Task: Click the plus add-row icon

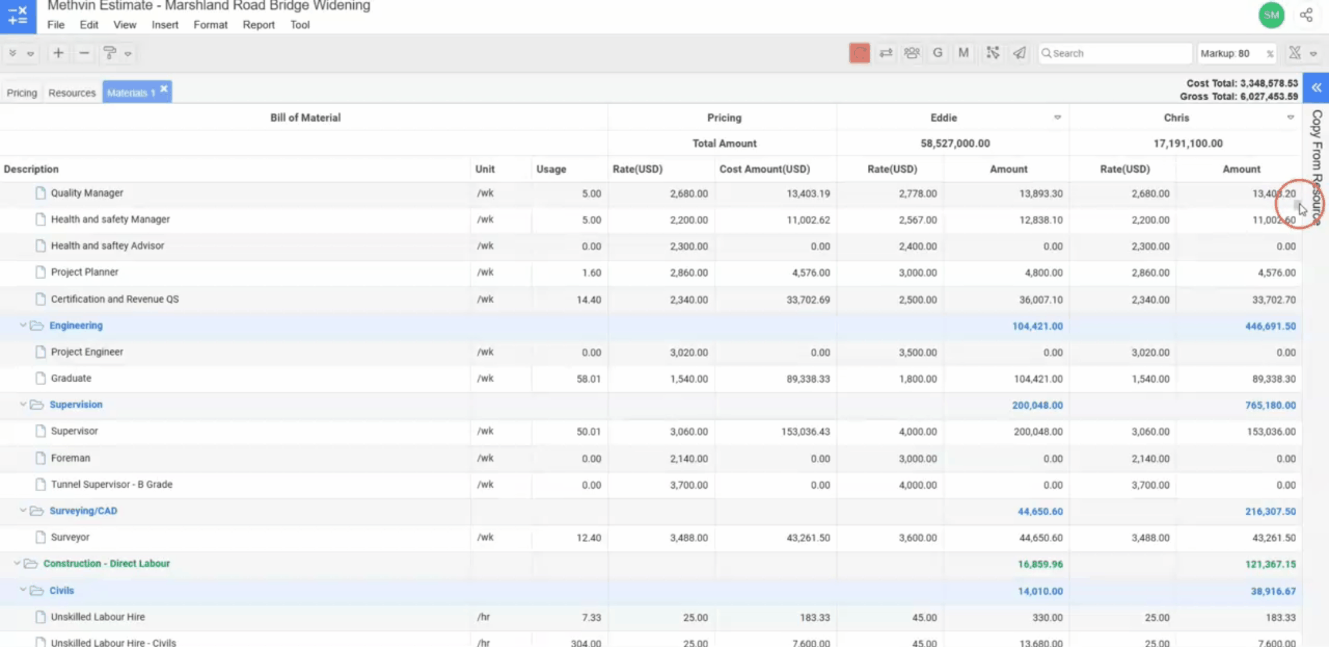Action: (58, 53)
